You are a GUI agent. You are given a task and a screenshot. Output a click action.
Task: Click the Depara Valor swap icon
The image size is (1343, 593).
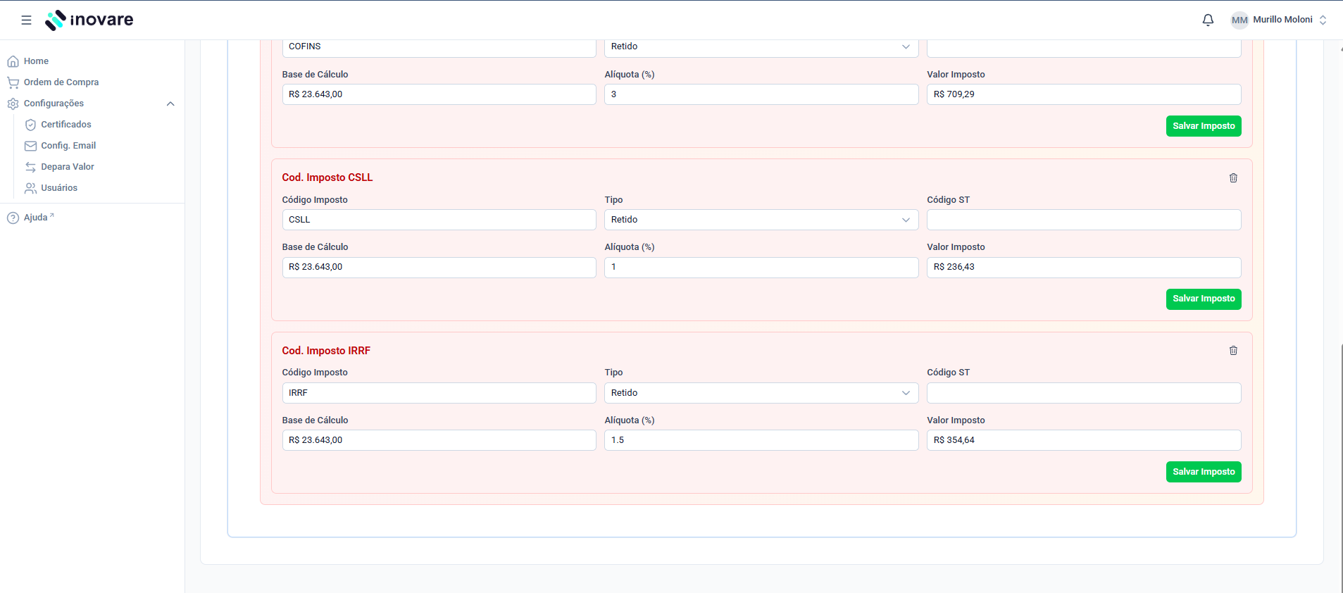pos(30,167)
